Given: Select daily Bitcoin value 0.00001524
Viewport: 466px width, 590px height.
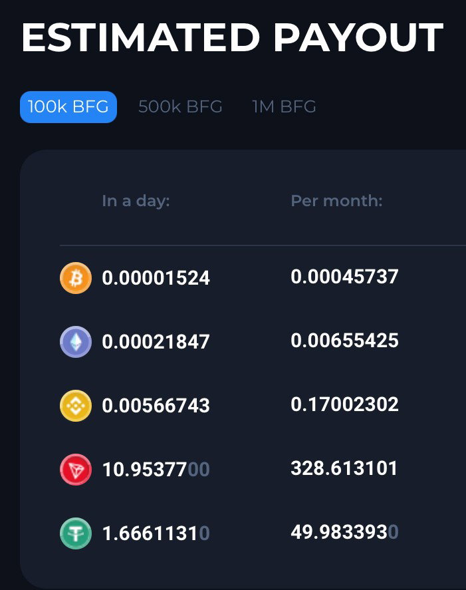Looking at the screenshot, I should coord(156,278).
